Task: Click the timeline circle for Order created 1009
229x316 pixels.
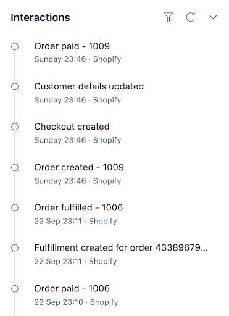Action: (x=15, y=167)
